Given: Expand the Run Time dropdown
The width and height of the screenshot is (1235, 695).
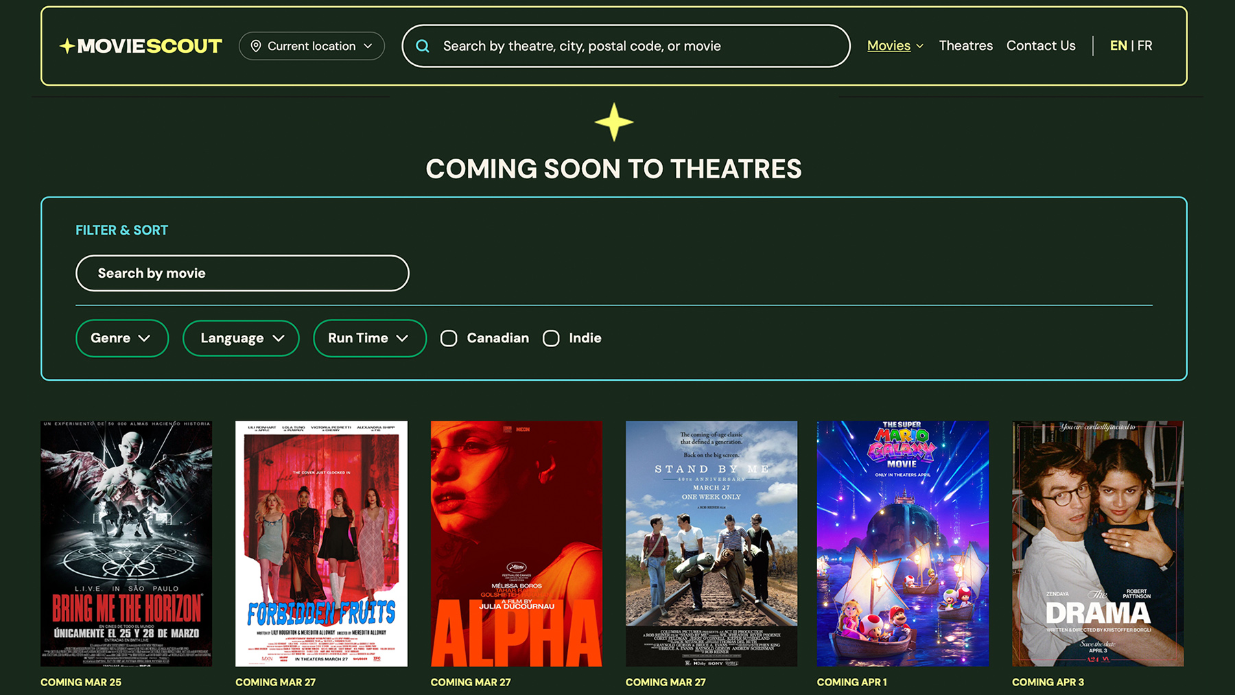Looking at the screenshot, I should [369, 338].
